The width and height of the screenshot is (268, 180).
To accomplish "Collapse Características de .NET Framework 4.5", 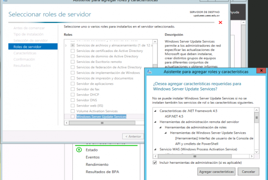I will click(155, 111).
